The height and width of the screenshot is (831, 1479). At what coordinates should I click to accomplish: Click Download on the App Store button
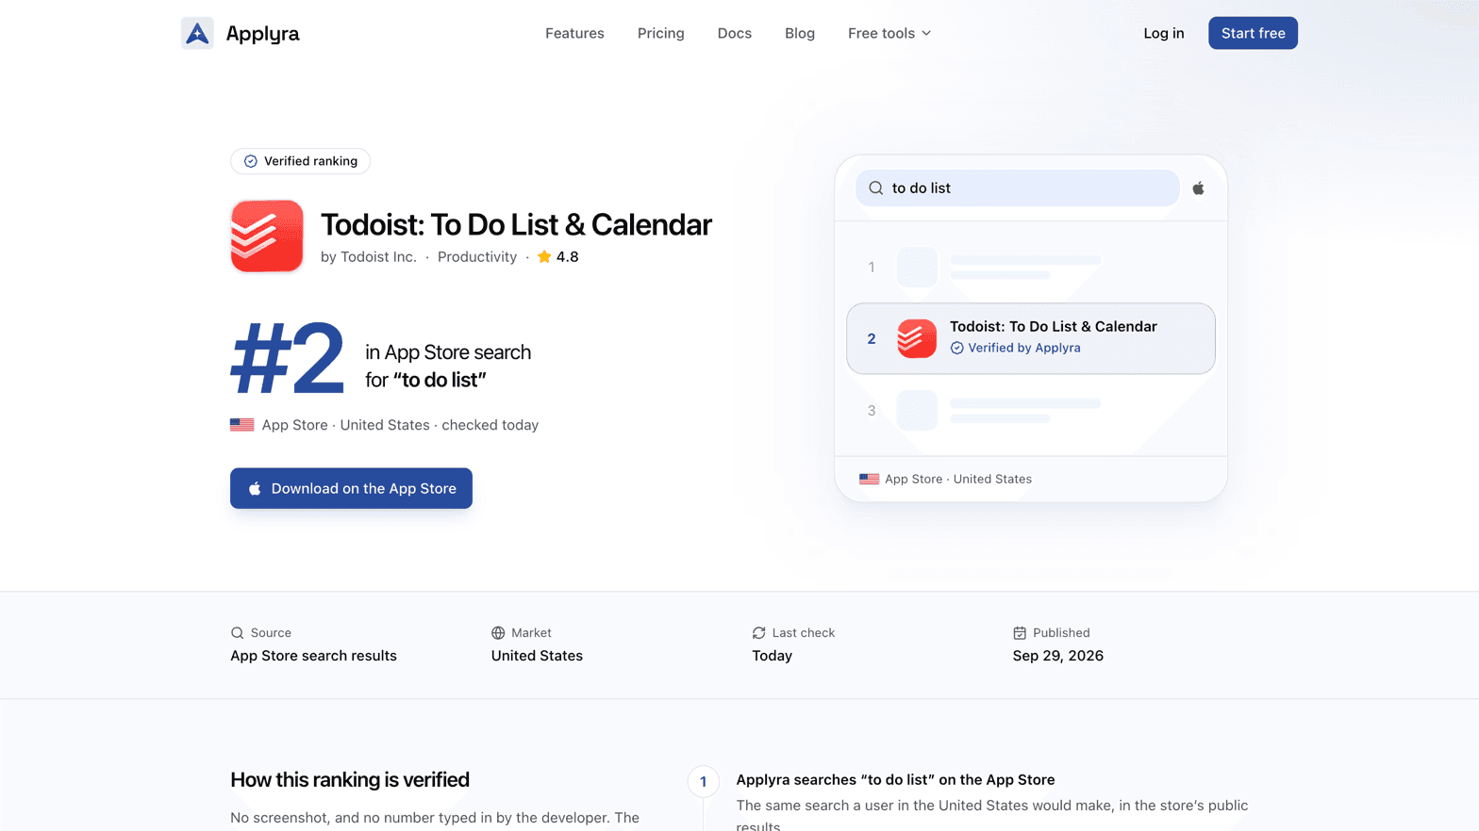tap(351, 488)
